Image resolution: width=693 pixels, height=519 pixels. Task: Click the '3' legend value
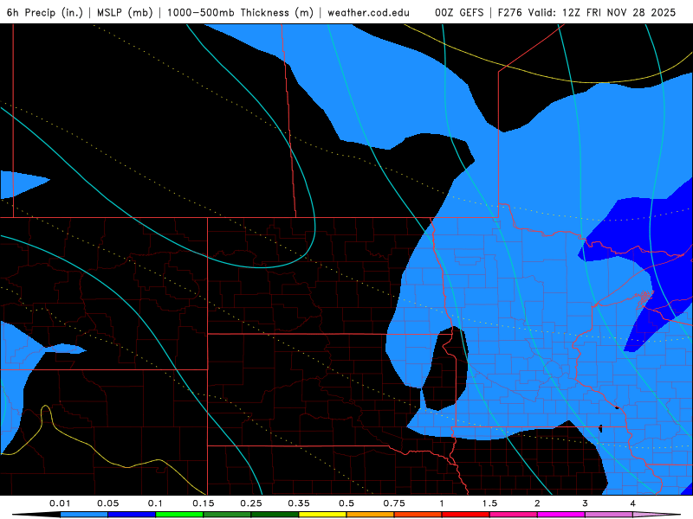[x=586, y=503]
